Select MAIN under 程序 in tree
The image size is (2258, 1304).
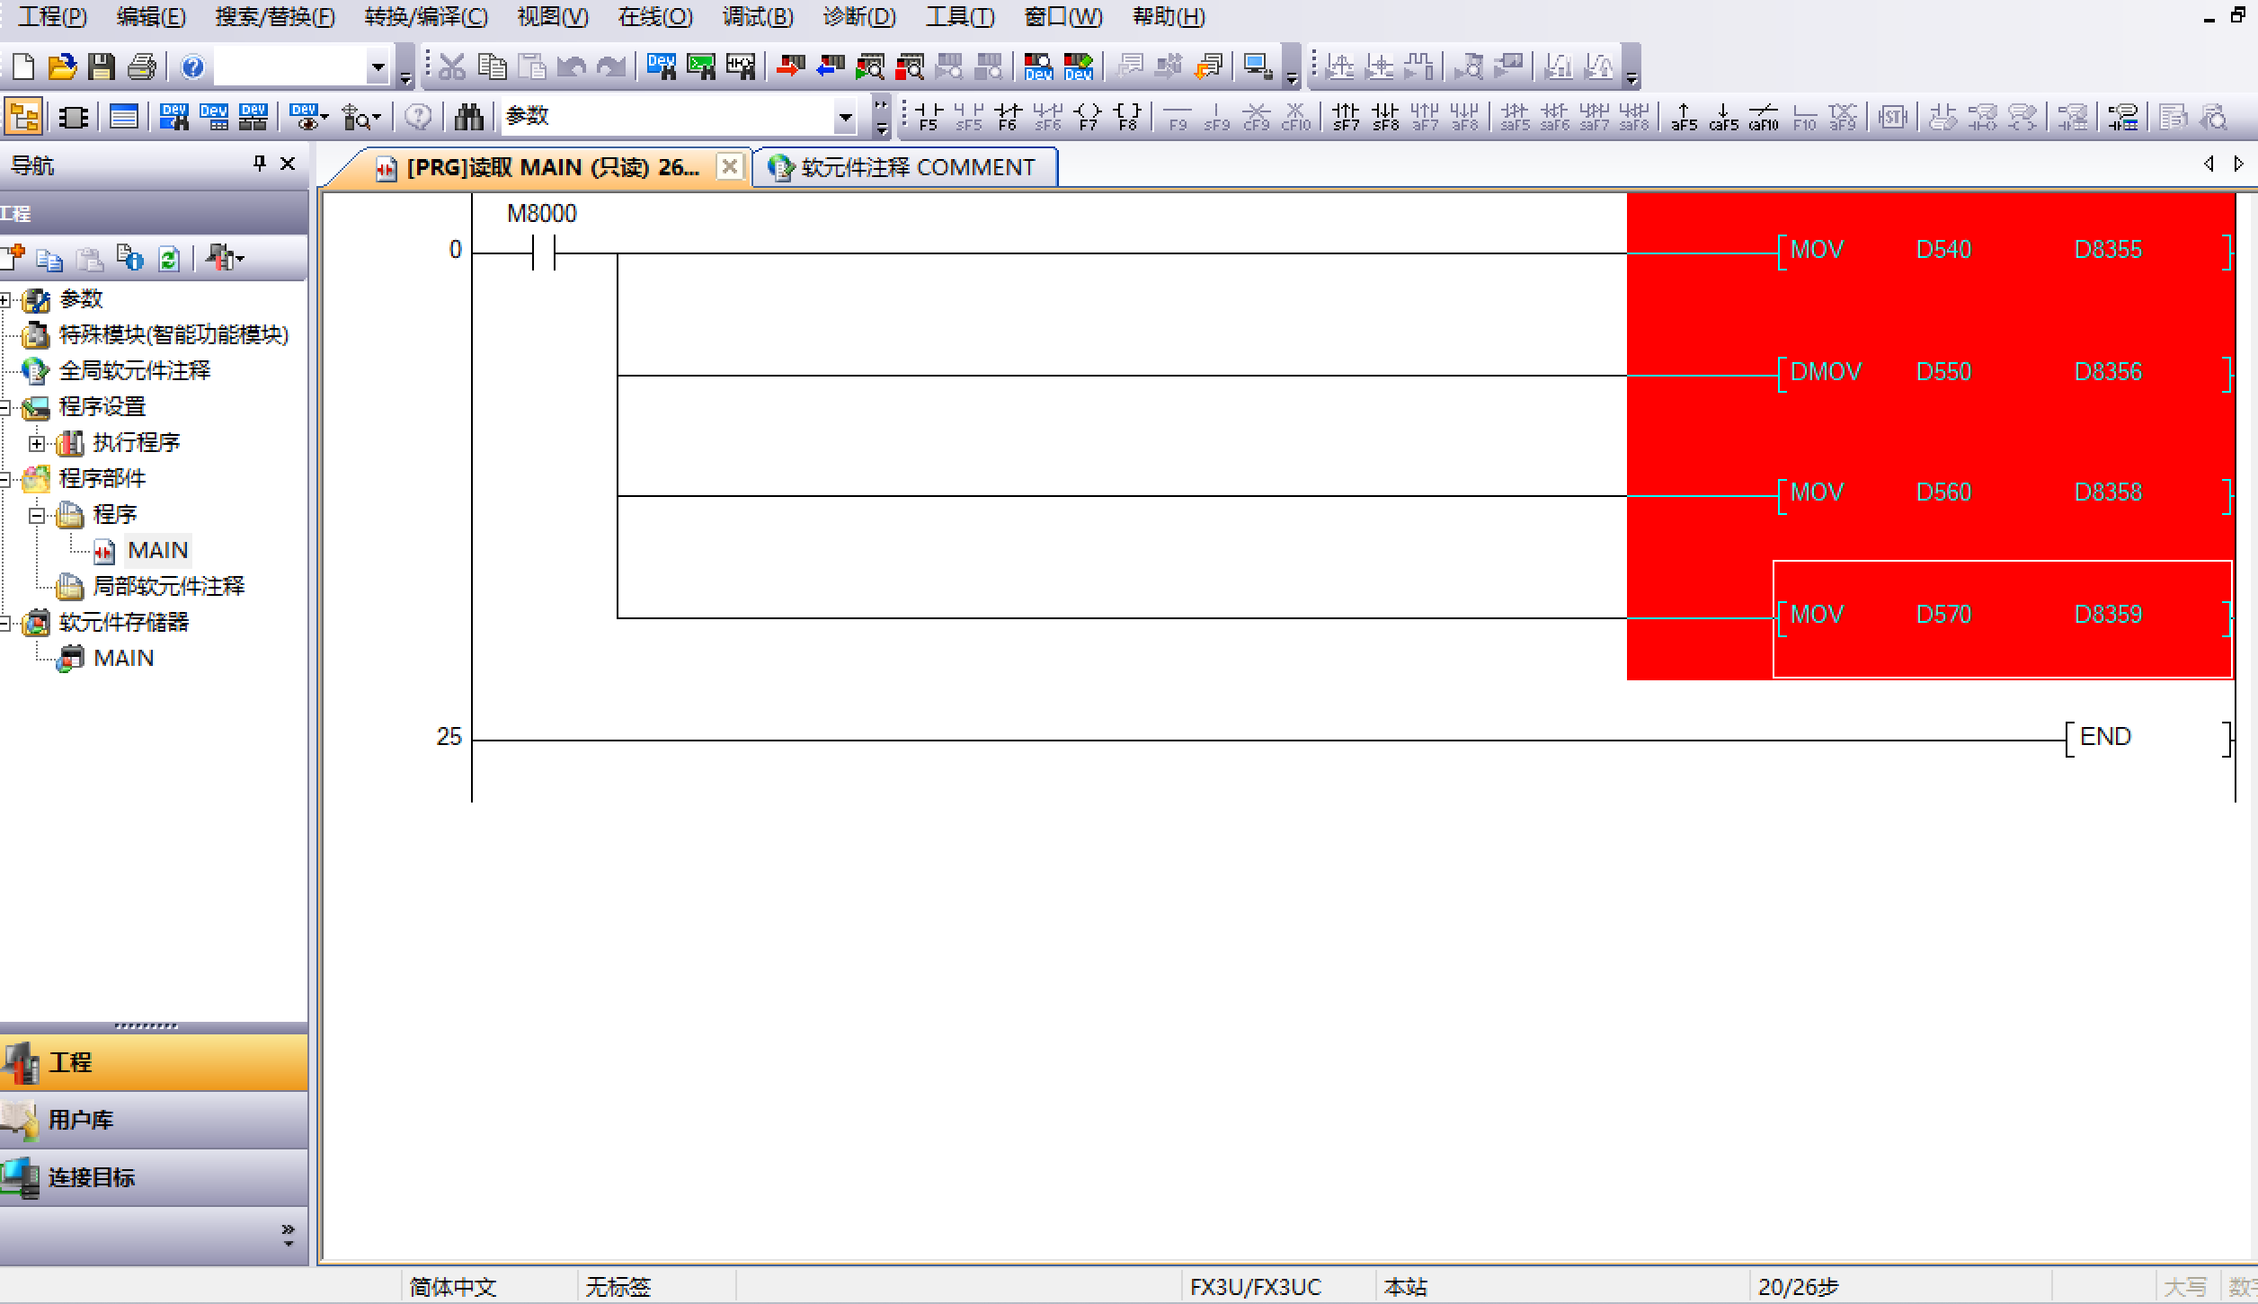click(157, 550)
